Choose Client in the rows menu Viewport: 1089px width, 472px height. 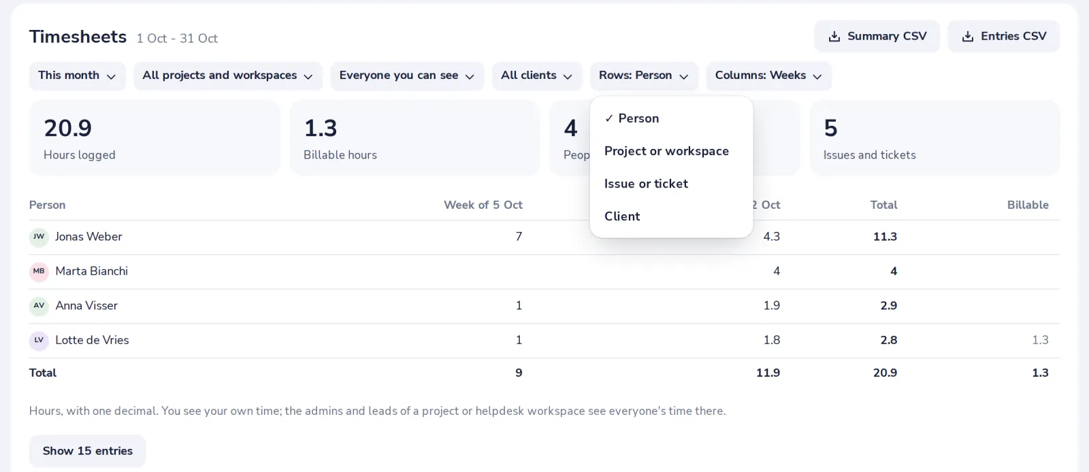pos(671,216)
